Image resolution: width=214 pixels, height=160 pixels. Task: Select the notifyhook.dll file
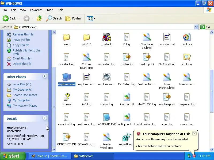[x=127, y=117]
